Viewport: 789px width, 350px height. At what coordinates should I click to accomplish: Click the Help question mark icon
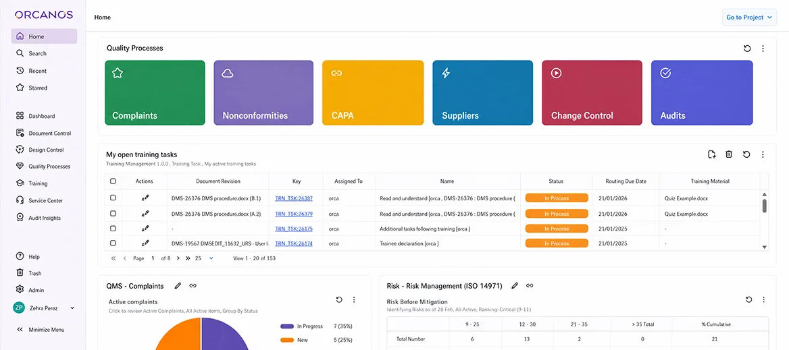tap(20, 257)
